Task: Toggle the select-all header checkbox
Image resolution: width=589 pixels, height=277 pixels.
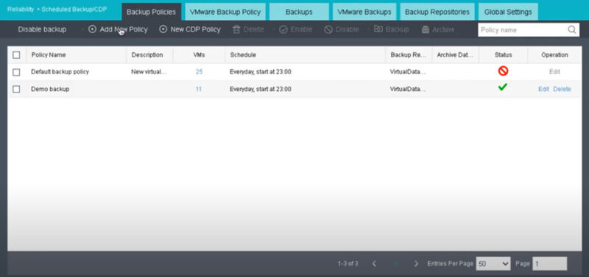Action: pyautogui.click(x=16, y=55)
